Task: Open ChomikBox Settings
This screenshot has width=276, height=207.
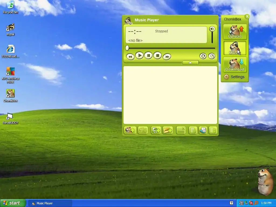Action: tap(234, 77)
